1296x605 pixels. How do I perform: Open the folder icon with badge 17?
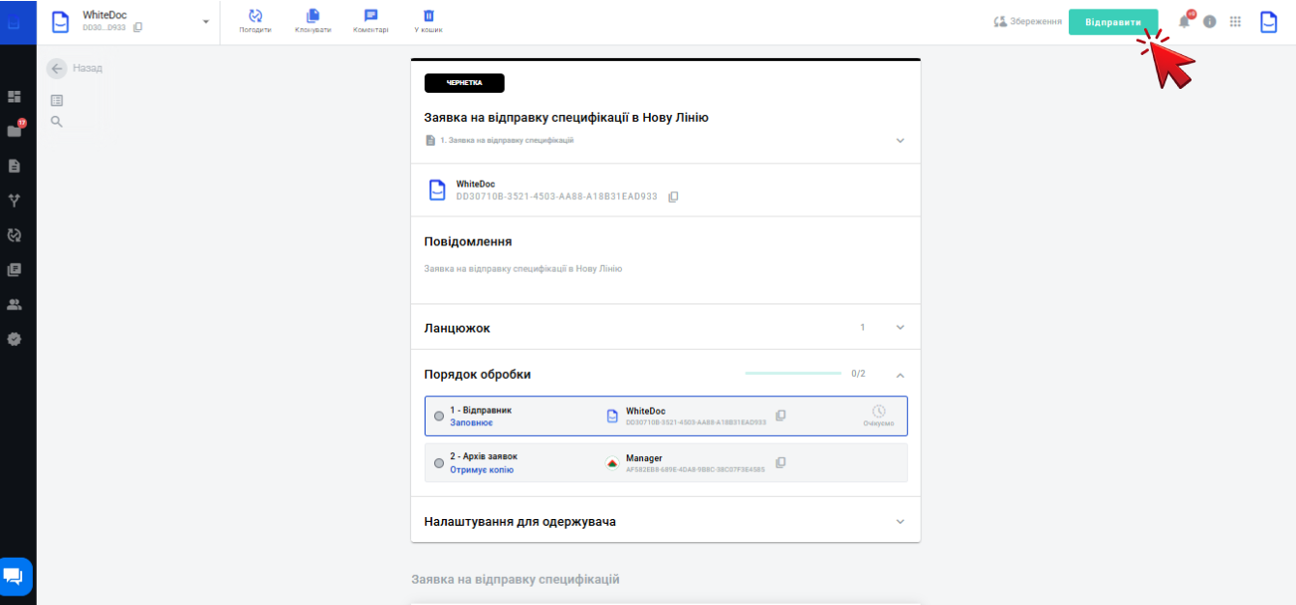(x=15, y=130)
